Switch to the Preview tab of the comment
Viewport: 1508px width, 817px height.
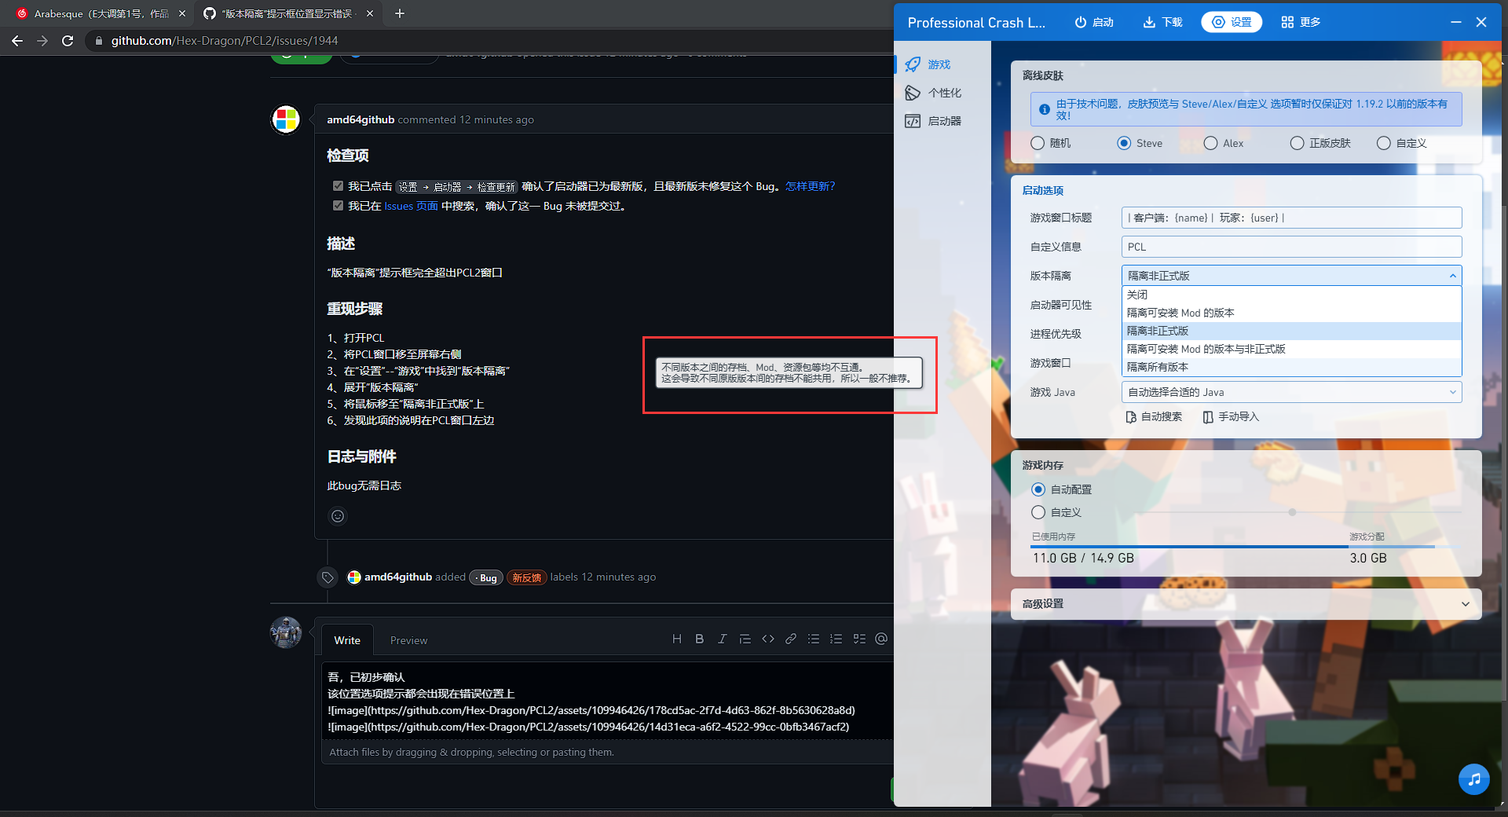point(408,640)
